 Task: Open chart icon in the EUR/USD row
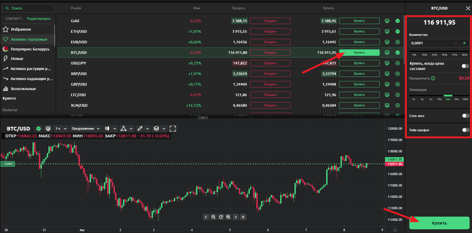(x=387, y=42)
